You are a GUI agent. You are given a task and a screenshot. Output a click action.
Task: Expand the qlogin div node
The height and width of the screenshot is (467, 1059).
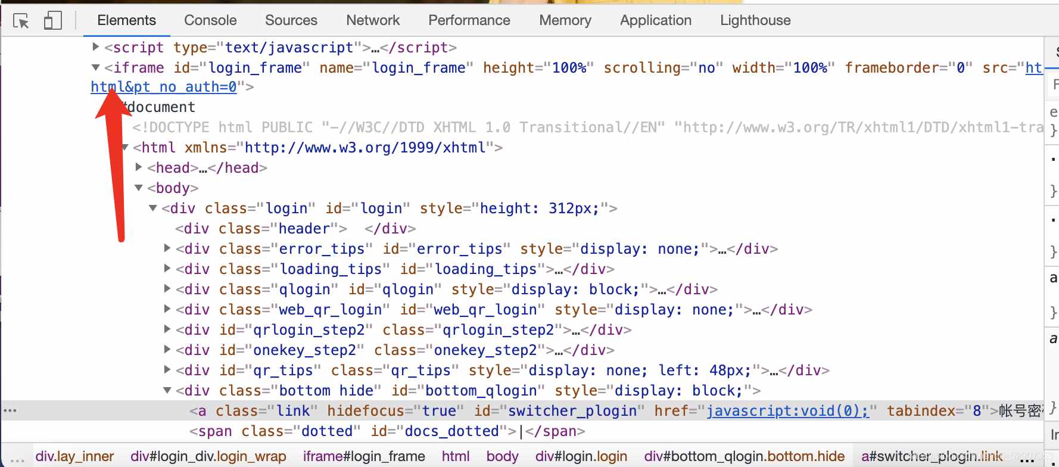coord(167,289)
